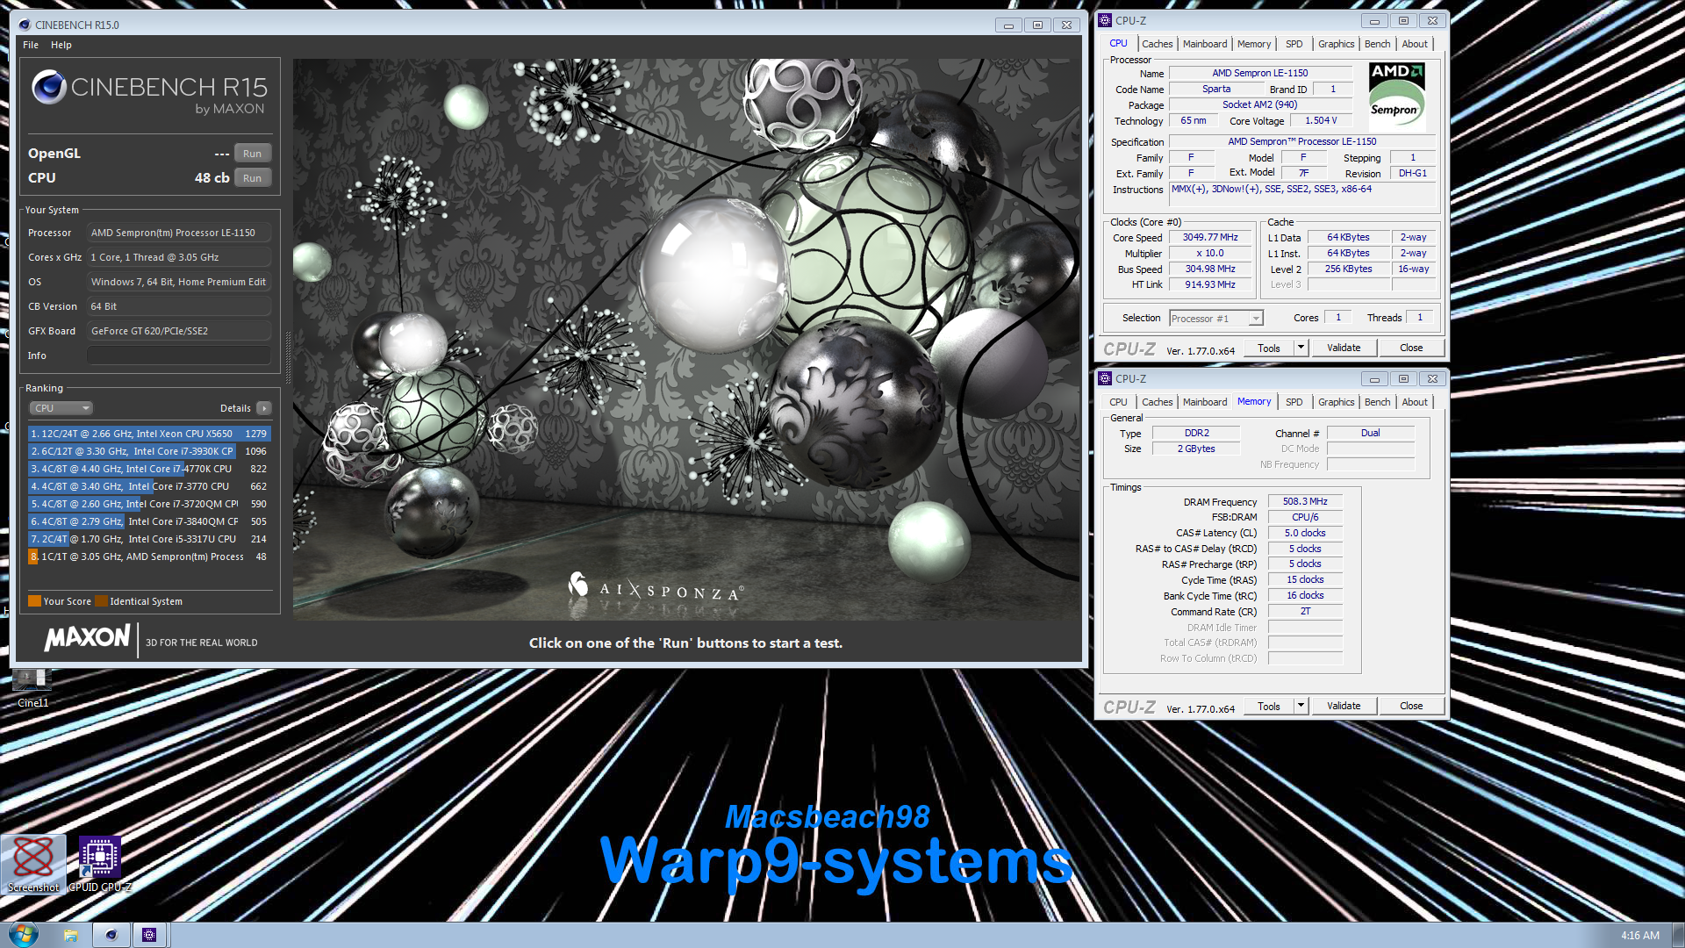Click the rendered AIXSPONZA scene image
Screen dimensions: 1685x948
tap(686, 340)
